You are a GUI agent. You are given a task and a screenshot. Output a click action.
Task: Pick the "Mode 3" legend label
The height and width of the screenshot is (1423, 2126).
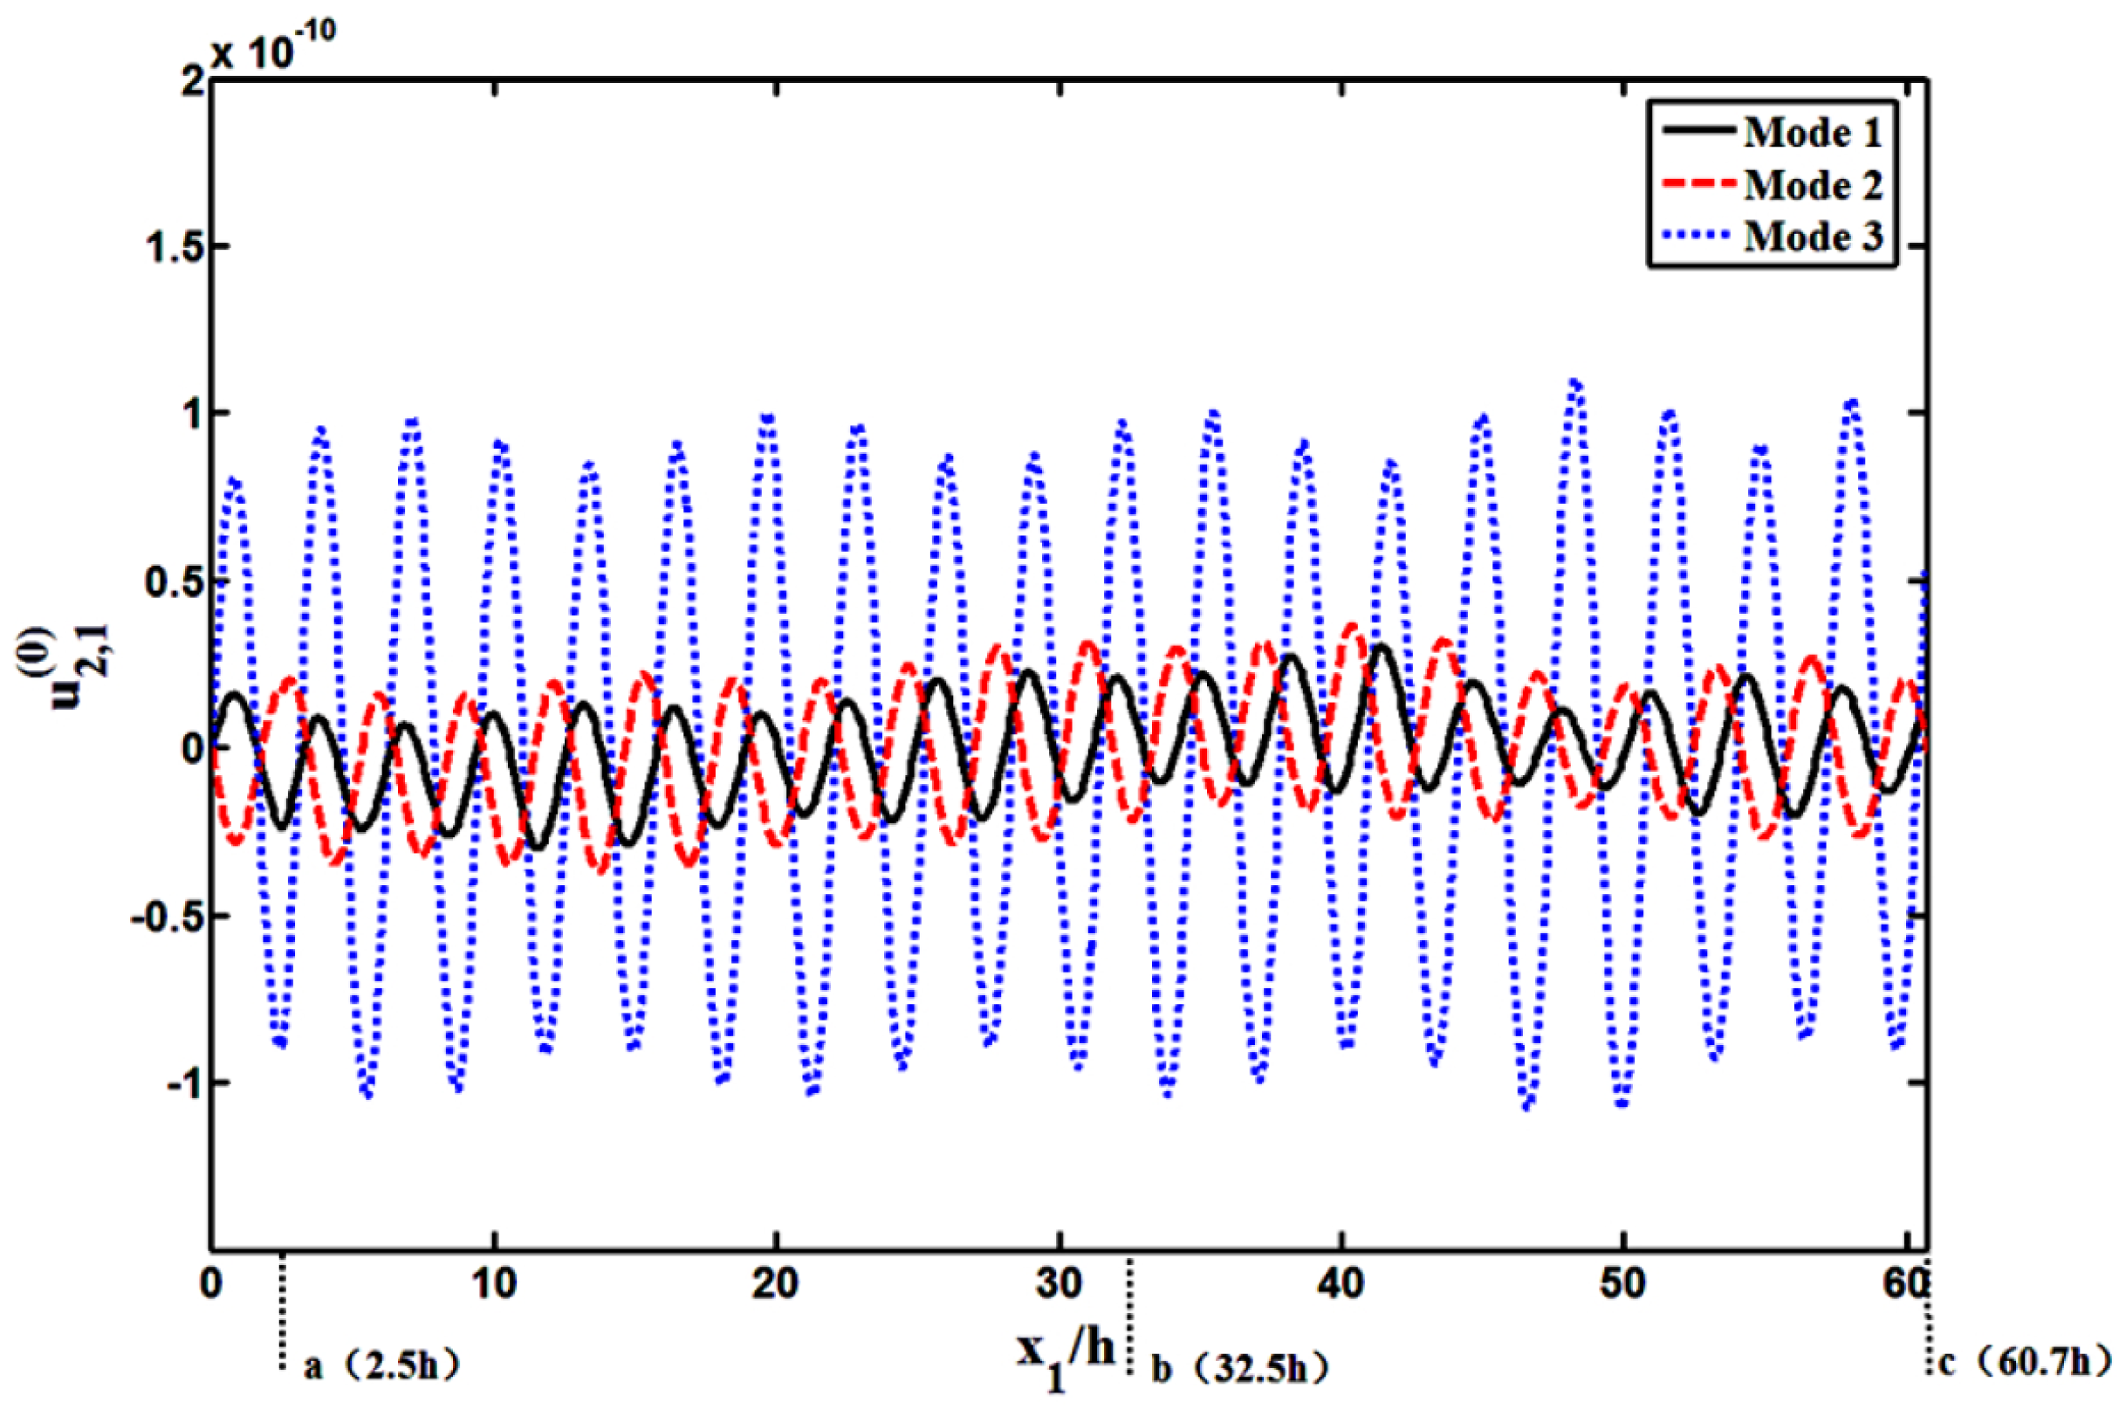(1812, 237)
